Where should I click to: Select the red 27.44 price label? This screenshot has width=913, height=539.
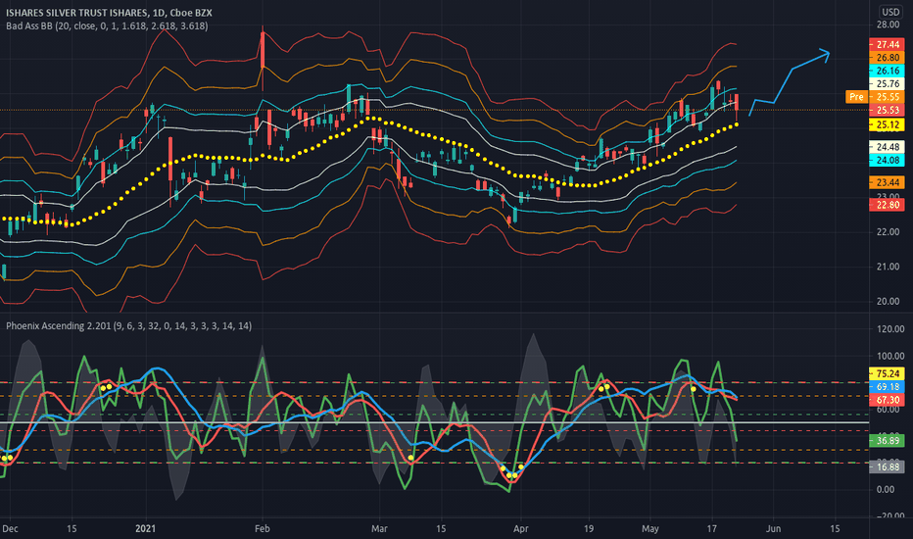click(887, 44)
